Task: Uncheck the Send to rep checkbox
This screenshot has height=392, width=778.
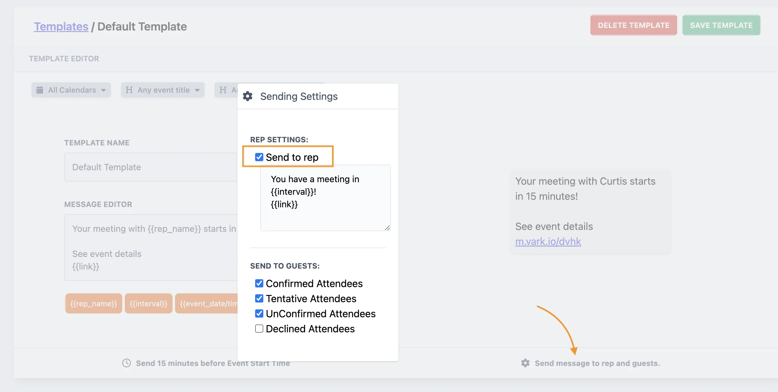Action: [259, 157]
